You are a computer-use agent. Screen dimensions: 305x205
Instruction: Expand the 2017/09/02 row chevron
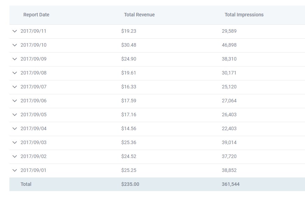[15, 156]
